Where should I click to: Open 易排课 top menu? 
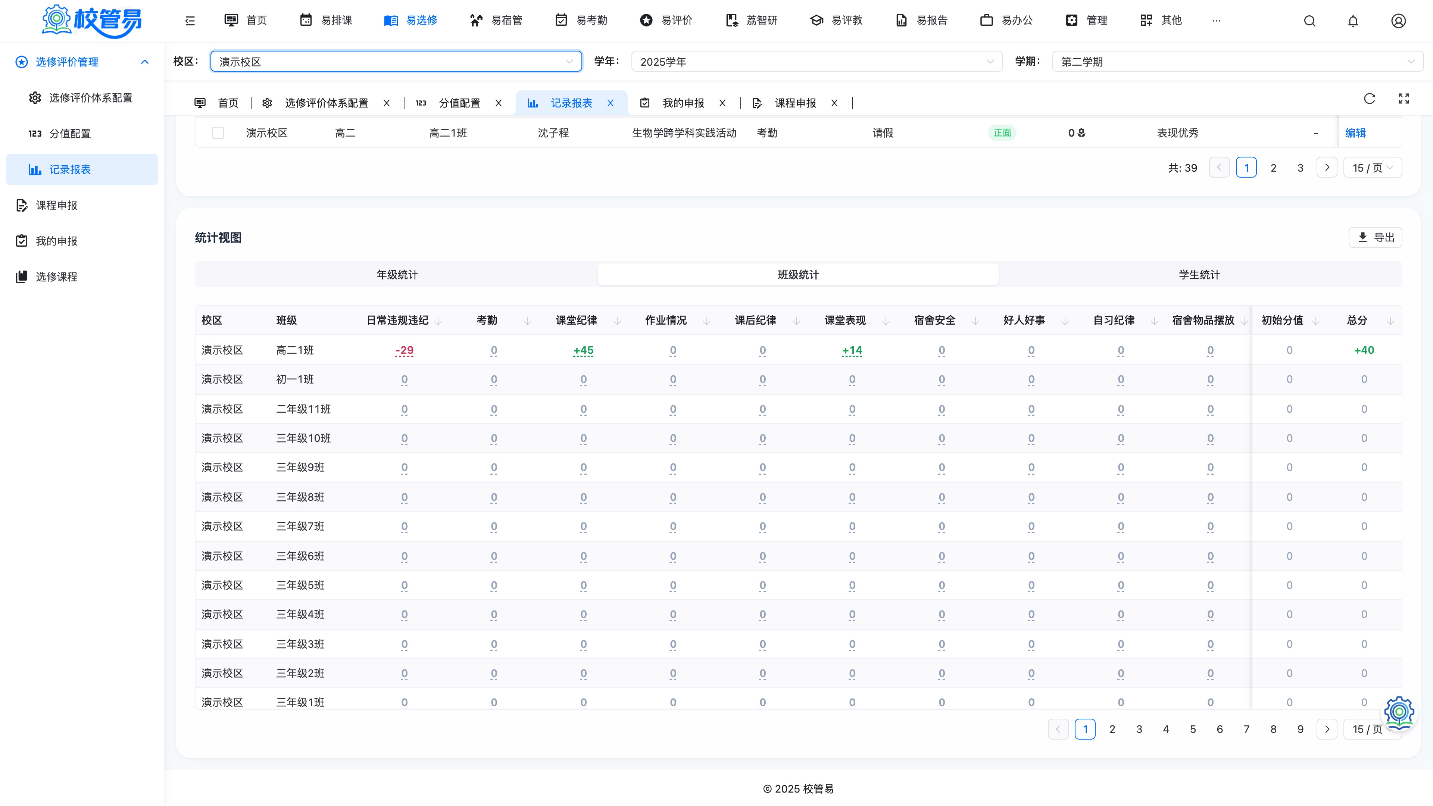point(326,21)
